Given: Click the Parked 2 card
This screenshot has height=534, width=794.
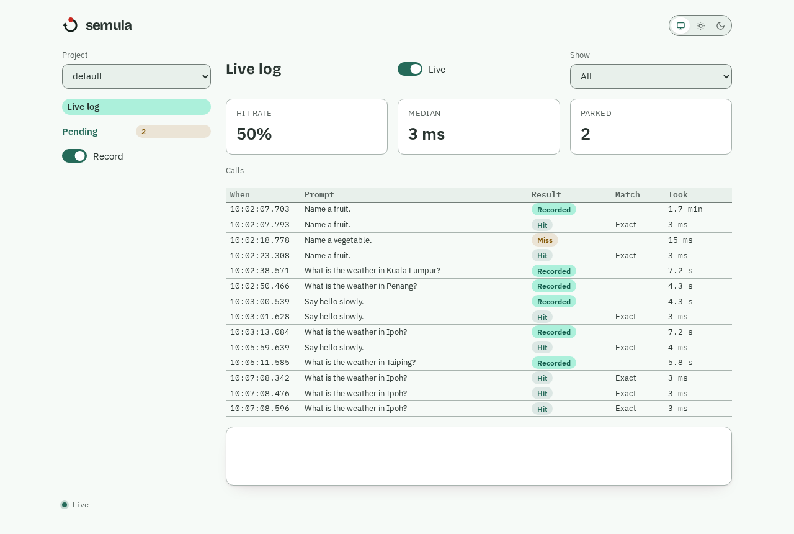Looking at the screenshot, I should (651, 127).
